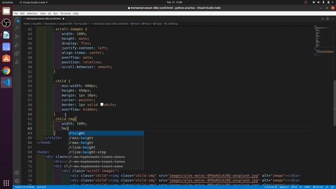
Task: Open LibreOffice Writer from the dock
Action: 6,35
